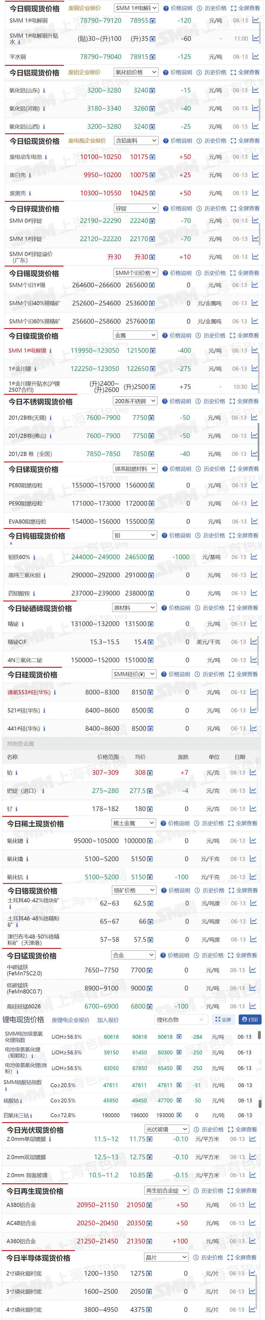This screenshot has width=265, height=1320.
Task: Click the SMM 1#电解镍 product name
Action: click(28, 351)
